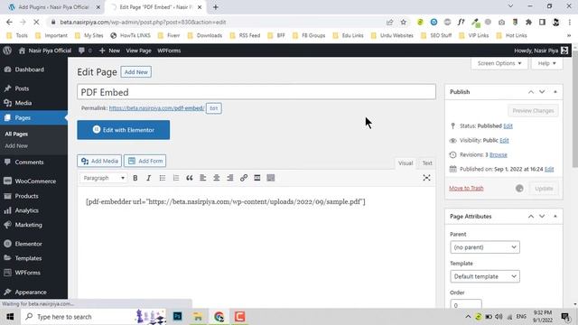This screenshot has width=578, height=325.
Task: Apply blockquote formatting
Action: pyautogui.click(x=189, y=178)
